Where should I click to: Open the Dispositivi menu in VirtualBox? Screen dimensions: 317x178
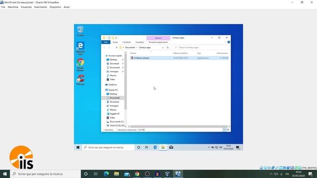tap(55, 7)
